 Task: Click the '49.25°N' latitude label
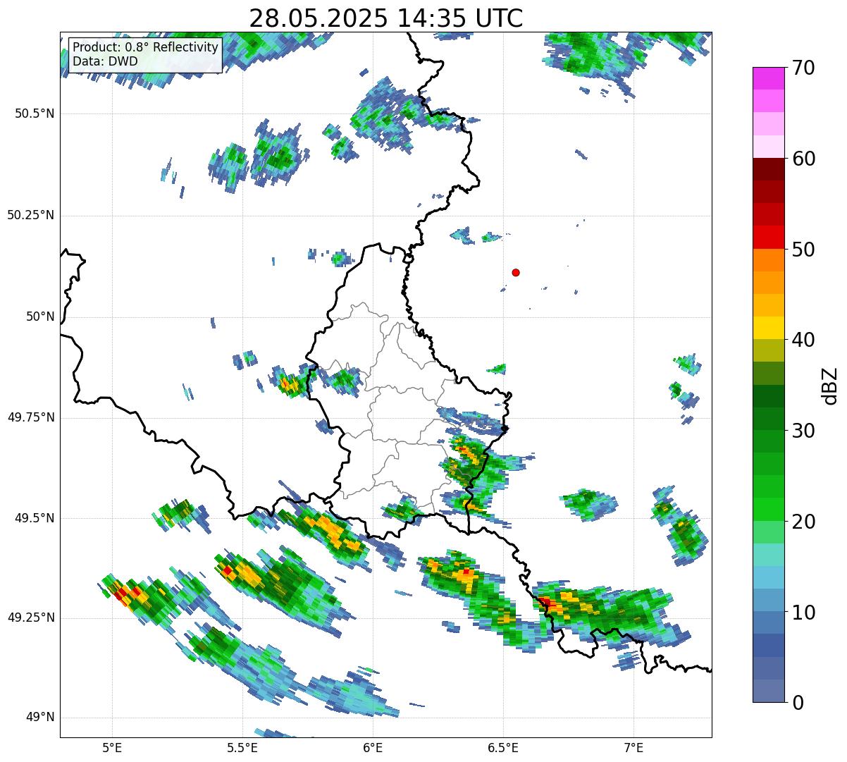pos(30,618)
